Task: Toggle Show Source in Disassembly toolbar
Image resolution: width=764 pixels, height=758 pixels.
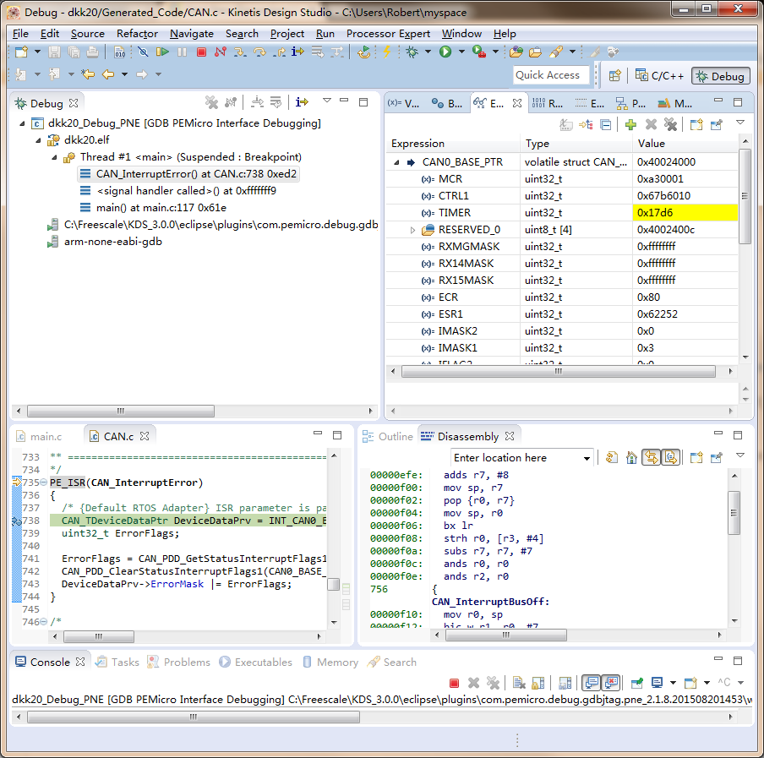Action: (671, 457)
